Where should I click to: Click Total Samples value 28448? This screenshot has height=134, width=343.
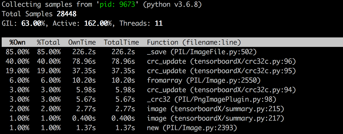[x=67, y=14]
